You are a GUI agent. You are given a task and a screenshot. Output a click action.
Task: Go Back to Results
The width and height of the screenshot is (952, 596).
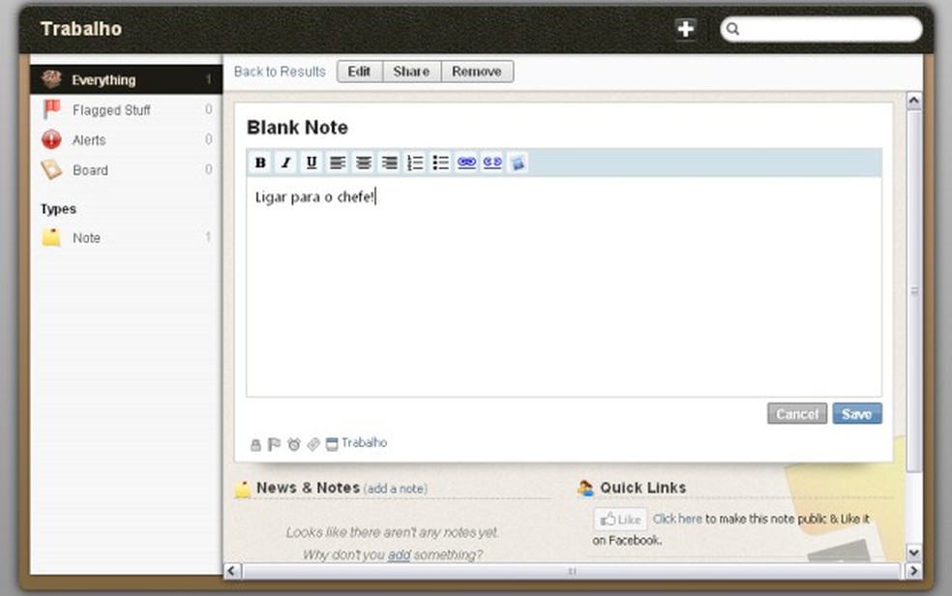click(280, 71)
